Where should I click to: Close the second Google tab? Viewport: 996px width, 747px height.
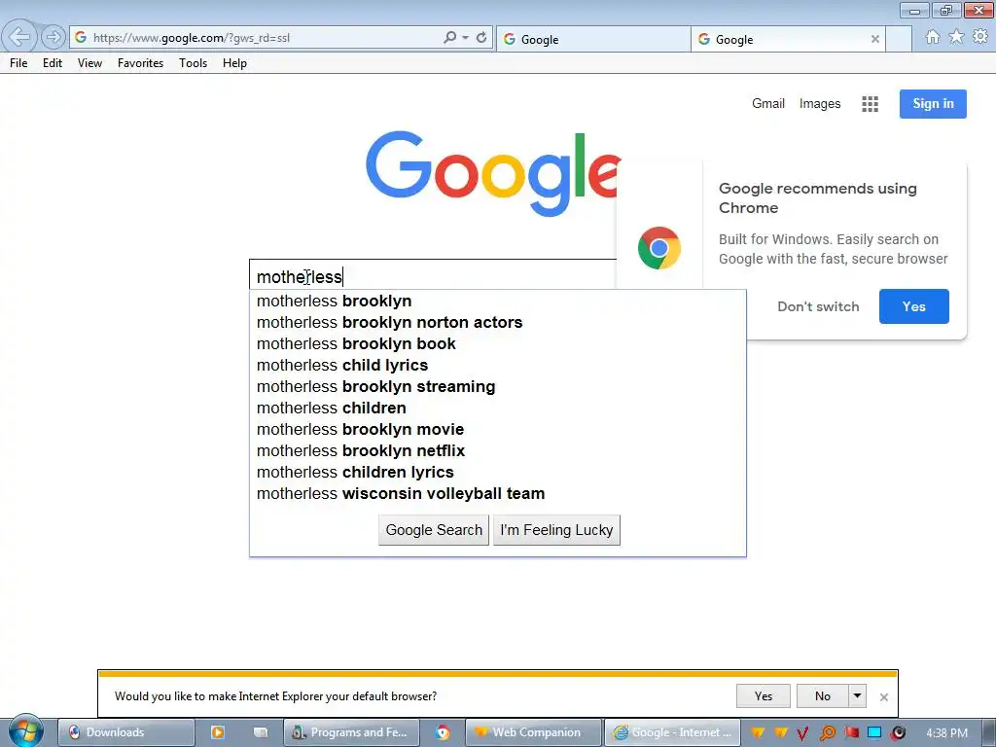(x=874, y=39)
